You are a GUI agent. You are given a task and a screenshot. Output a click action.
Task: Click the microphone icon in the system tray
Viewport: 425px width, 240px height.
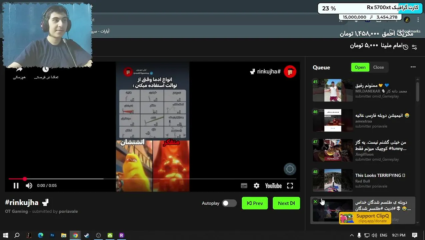click(359, 235)
